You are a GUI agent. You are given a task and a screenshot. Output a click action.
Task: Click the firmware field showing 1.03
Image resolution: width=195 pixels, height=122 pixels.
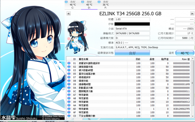click(x=132, y=19)
